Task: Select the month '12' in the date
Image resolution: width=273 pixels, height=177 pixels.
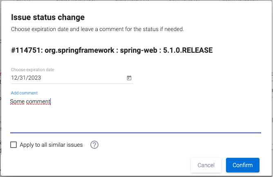Action: 14,78
